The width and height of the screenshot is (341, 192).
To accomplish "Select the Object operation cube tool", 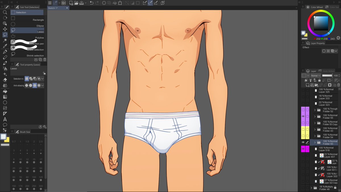I will click(x=5, y=23).
